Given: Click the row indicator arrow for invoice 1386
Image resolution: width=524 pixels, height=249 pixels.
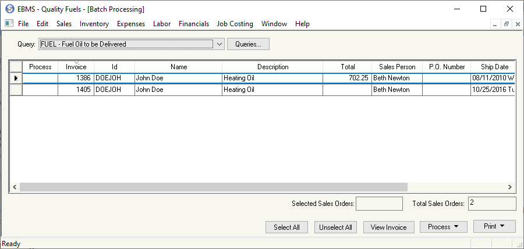Looking at the screenshot, I should [x=16, y=78].
